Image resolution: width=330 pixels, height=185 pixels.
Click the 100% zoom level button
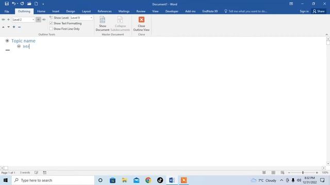(325, 173)
